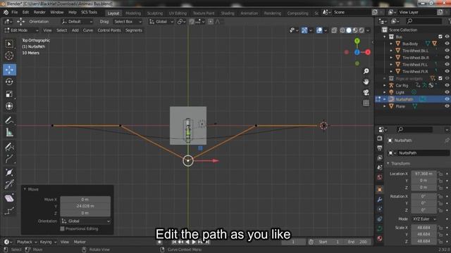Open the Edit Mode dropdown
Viewport: 451px width, 253px height.
(x=21, y=30)
